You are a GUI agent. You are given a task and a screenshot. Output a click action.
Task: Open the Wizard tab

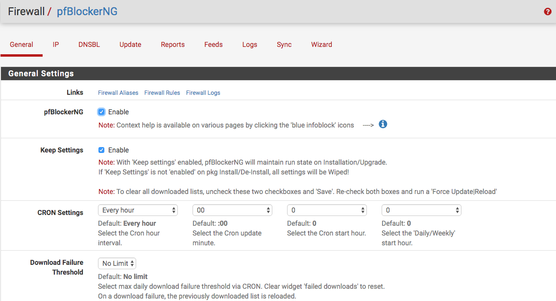click(x=322, y=44)
